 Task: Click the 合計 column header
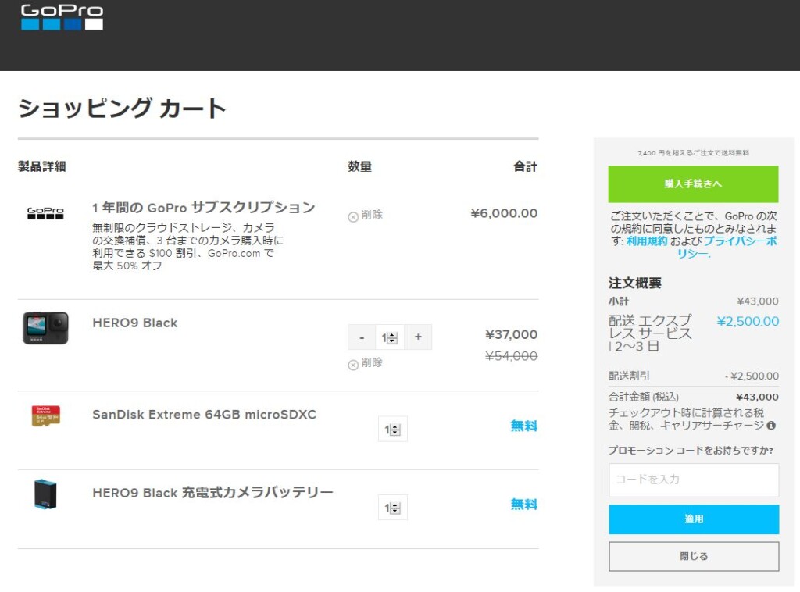point(525,166)
